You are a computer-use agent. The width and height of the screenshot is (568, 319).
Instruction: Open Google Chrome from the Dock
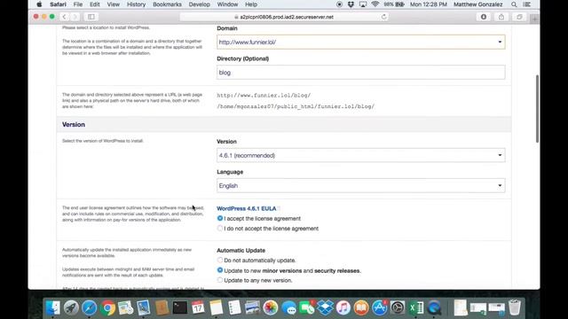coord(107,307)
